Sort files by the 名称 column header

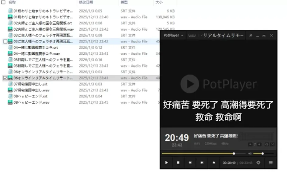tap(12, 2)
